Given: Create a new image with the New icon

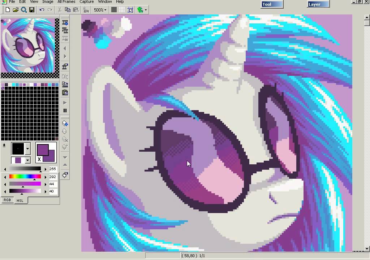Looking at the screenshot, I should point(8,10).
